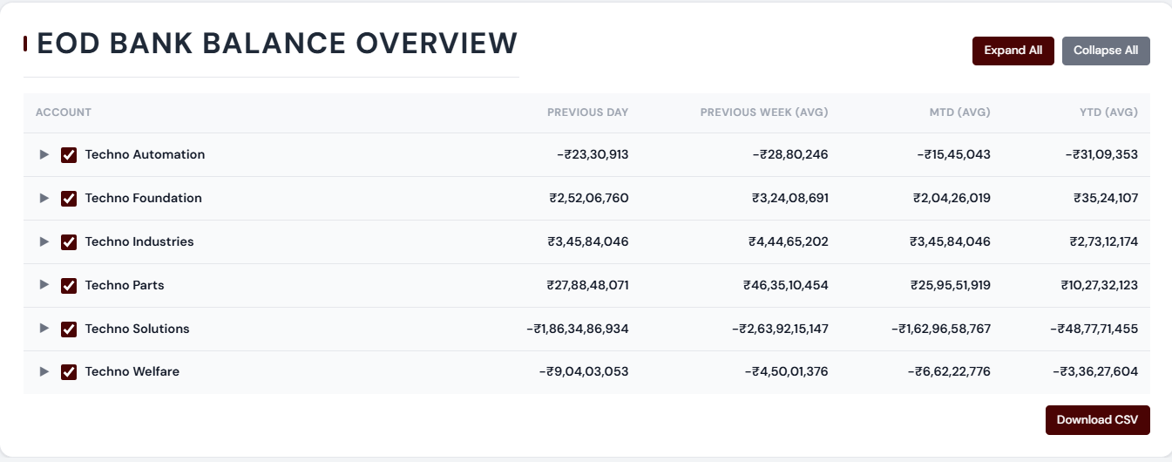Toggle the Techno Solutions checkbox
The width and height of the screenshot is (1172, 462).
(69, 329)
